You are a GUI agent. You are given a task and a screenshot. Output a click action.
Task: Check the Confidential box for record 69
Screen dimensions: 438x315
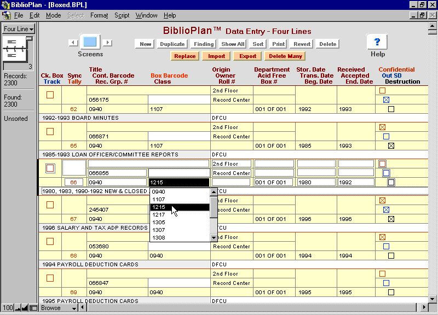[382, 273]
